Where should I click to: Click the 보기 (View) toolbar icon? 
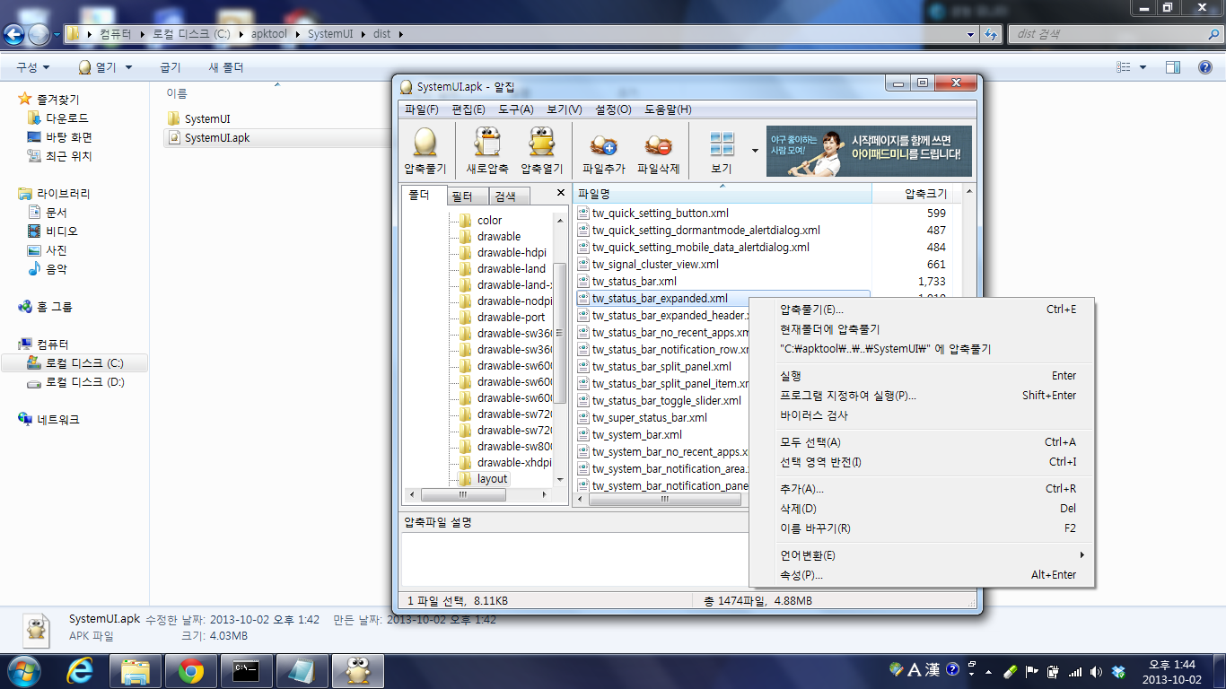(x=722, y=151)
